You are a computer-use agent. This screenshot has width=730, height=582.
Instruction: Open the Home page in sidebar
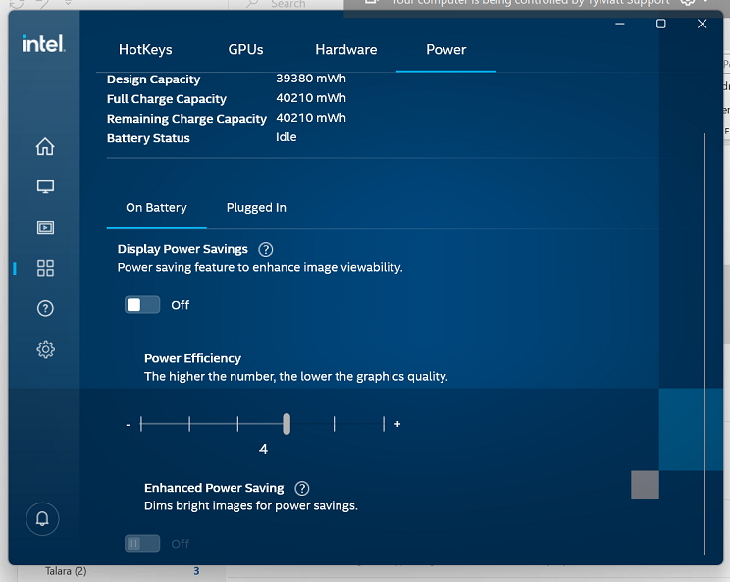click(45, 147)
